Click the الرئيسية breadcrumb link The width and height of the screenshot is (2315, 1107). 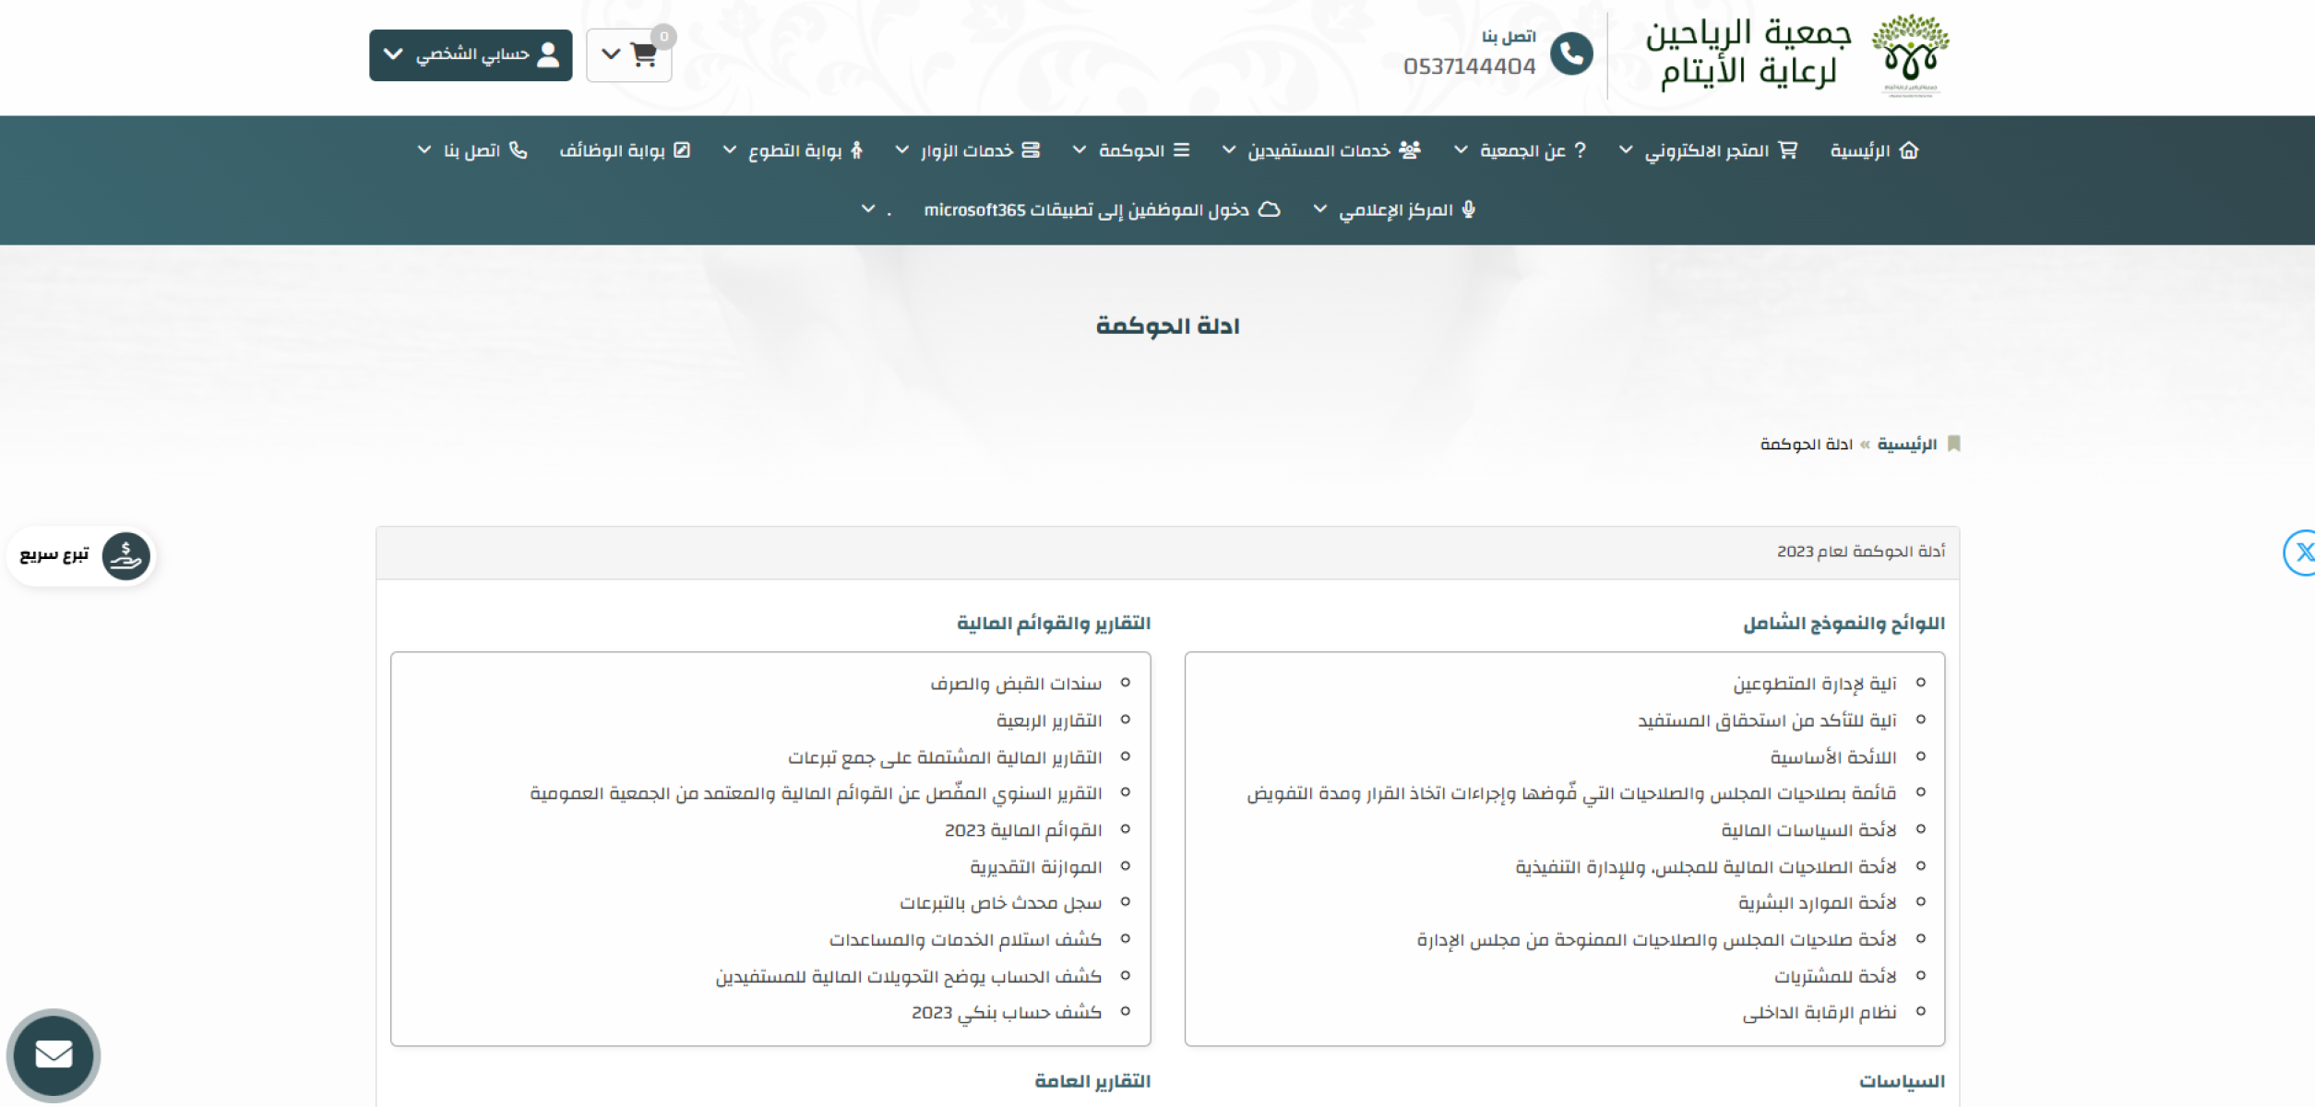tap(1906, 445)
